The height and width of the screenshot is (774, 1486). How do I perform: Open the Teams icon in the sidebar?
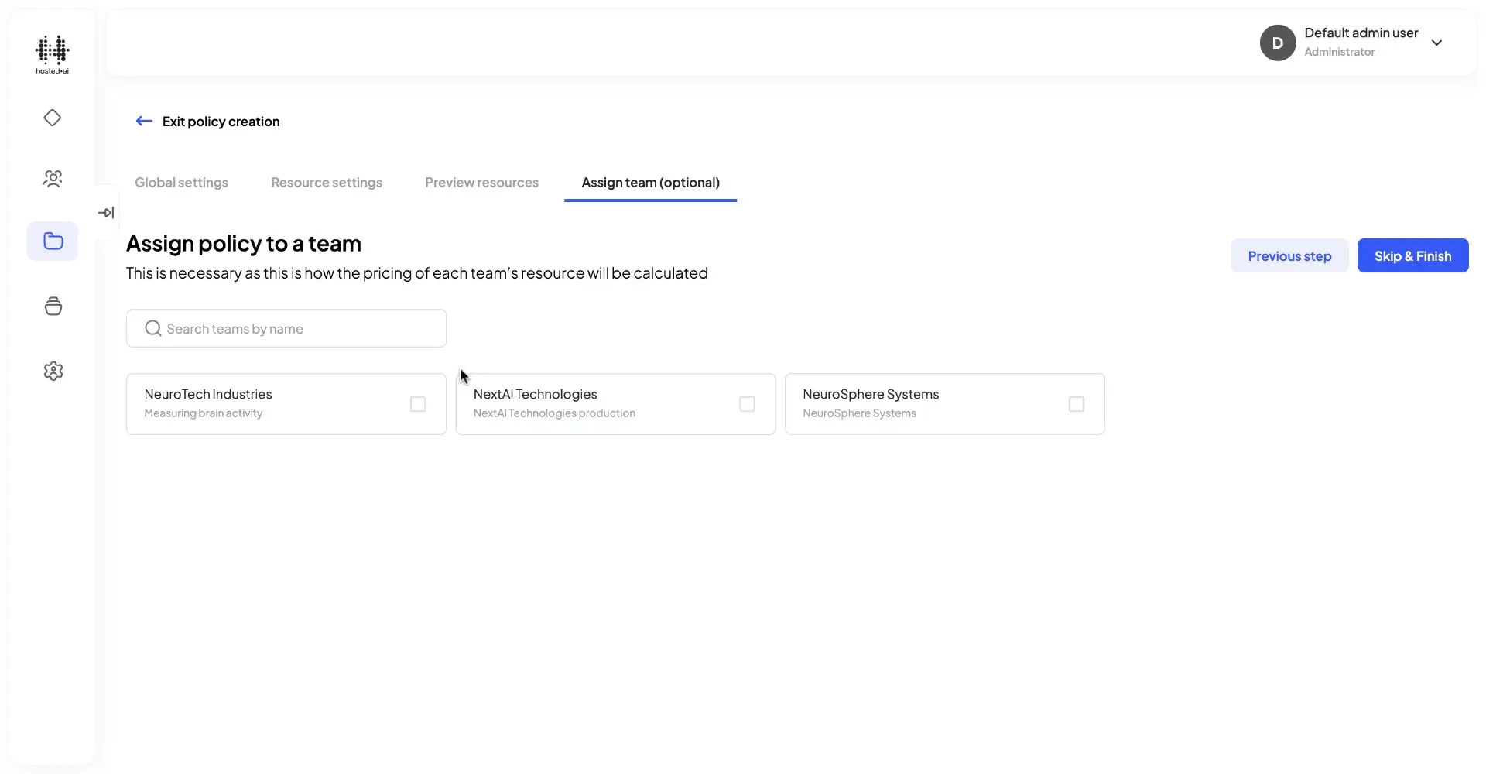click(52, 179)
